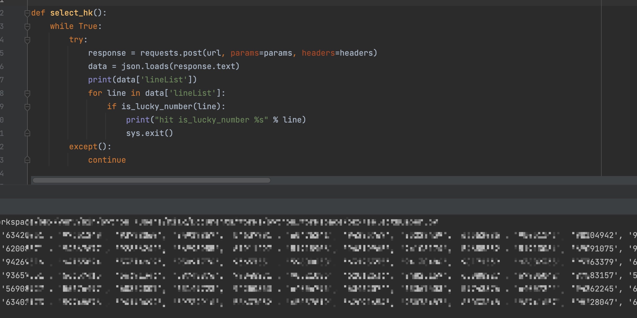Click the headers=headers argument
The image size is (637, 318).
337,53
